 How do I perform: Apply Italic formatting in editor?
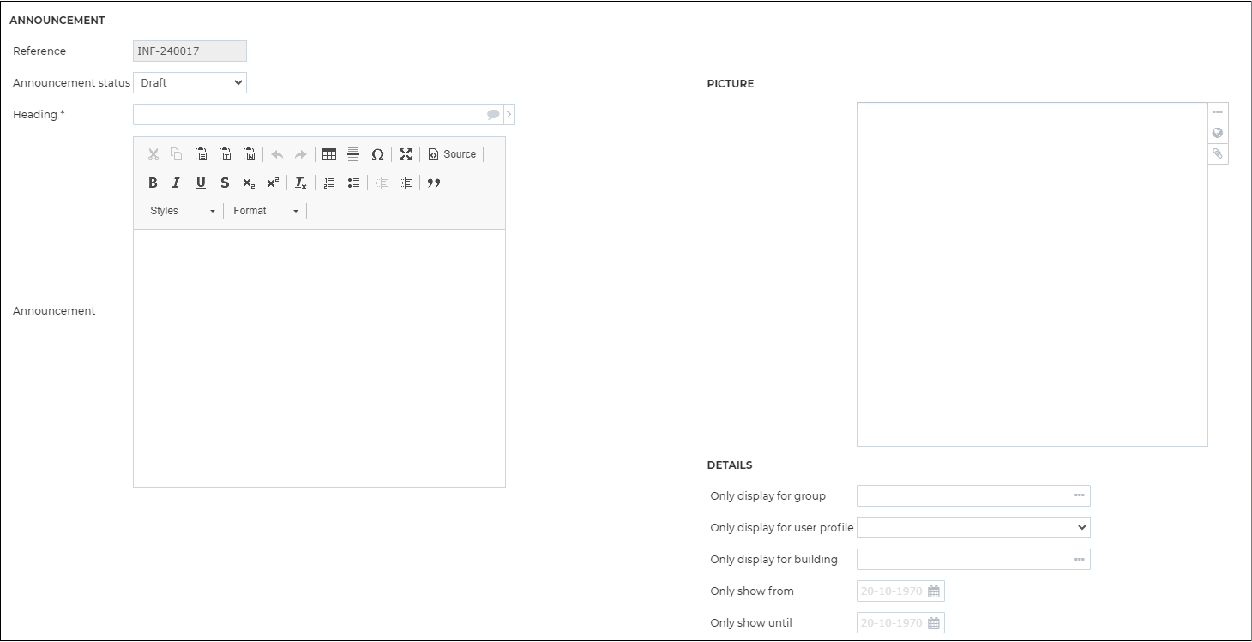[x=177, y=183]
